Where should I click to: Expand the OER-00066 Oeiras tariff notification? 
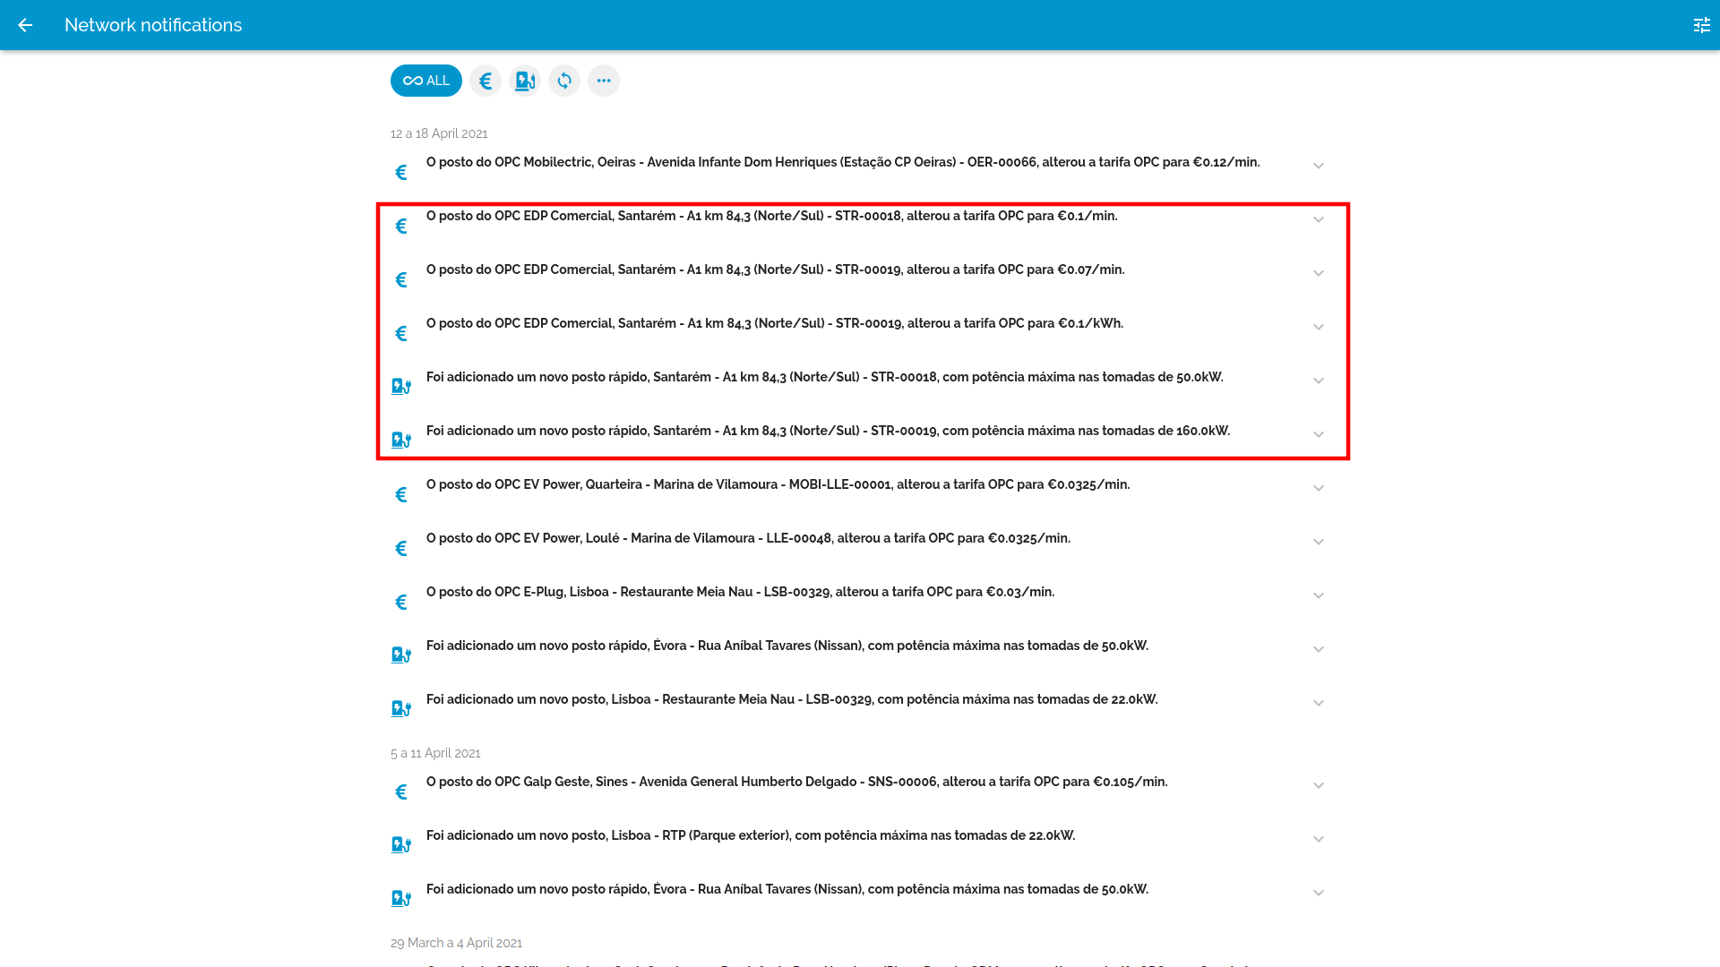1318,166
